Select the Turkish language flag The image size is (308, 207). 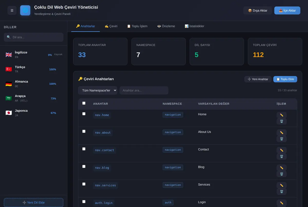9,69
